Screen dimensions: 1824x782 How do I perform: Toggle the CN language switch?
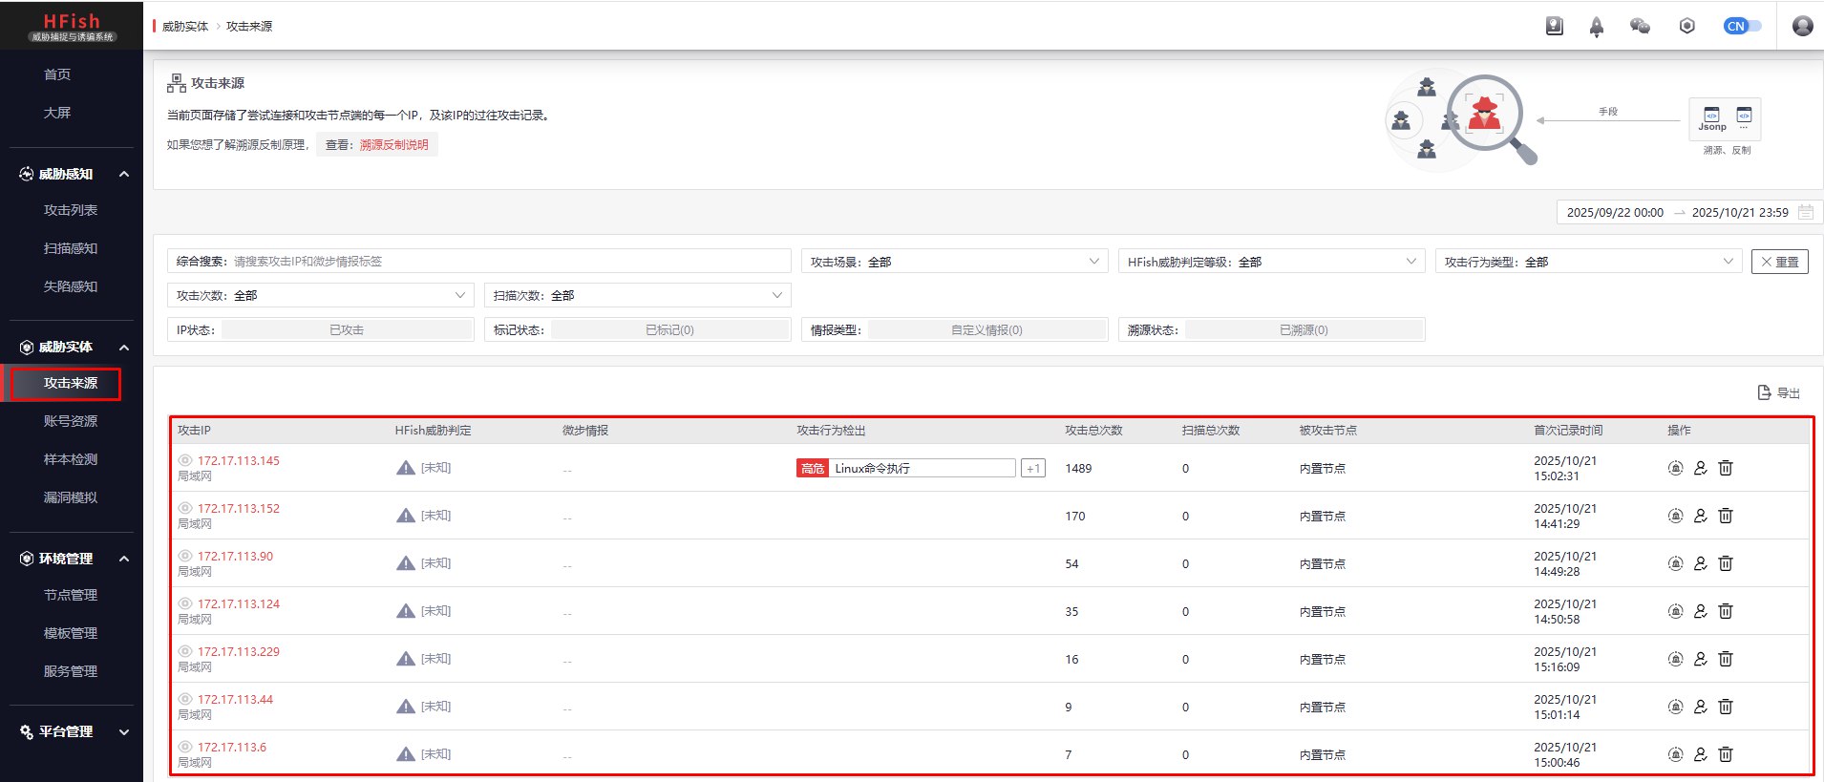click(x=1742, y=27)
